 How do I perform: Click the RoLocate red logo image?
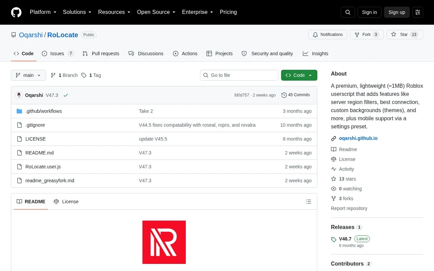[x=164, y=242]
